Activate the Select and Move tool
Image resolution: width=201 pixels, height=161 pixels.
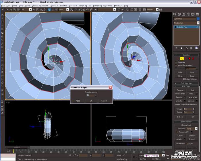pos(49,9)
